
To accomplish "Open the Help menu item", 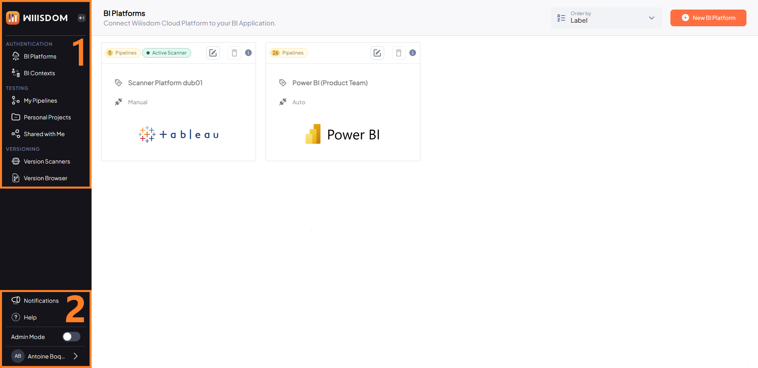I will click(30, 317).
